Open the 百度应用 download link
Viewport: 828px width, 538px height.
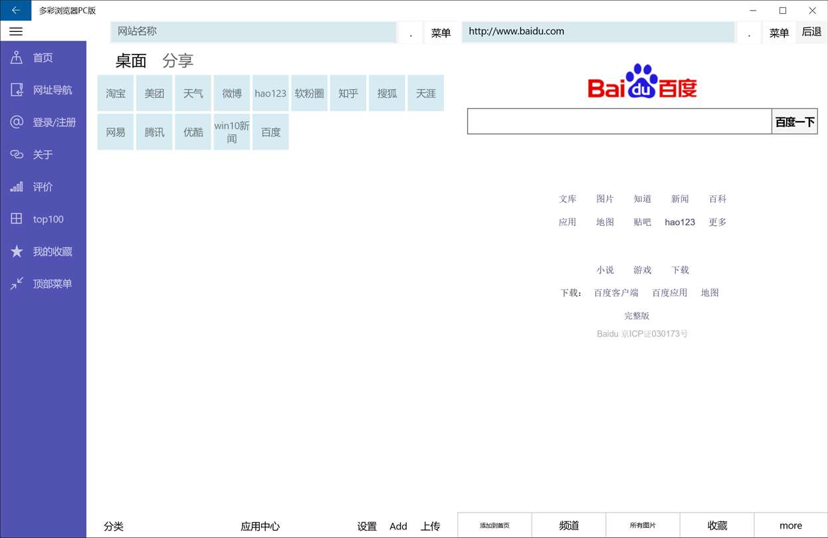coord(670,292)
